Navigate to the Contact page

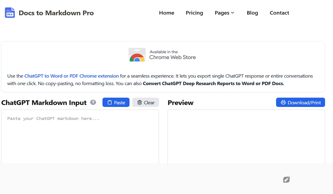pos(279,13)
